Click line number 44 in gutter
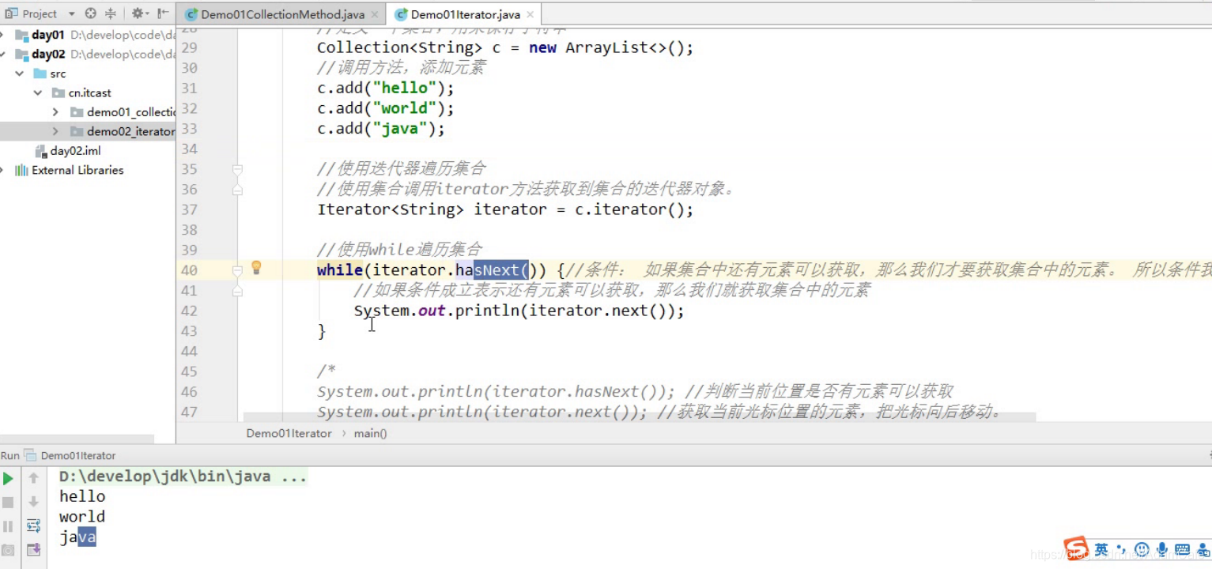Viewport: 1212px width, 569px height. (189, 351)
